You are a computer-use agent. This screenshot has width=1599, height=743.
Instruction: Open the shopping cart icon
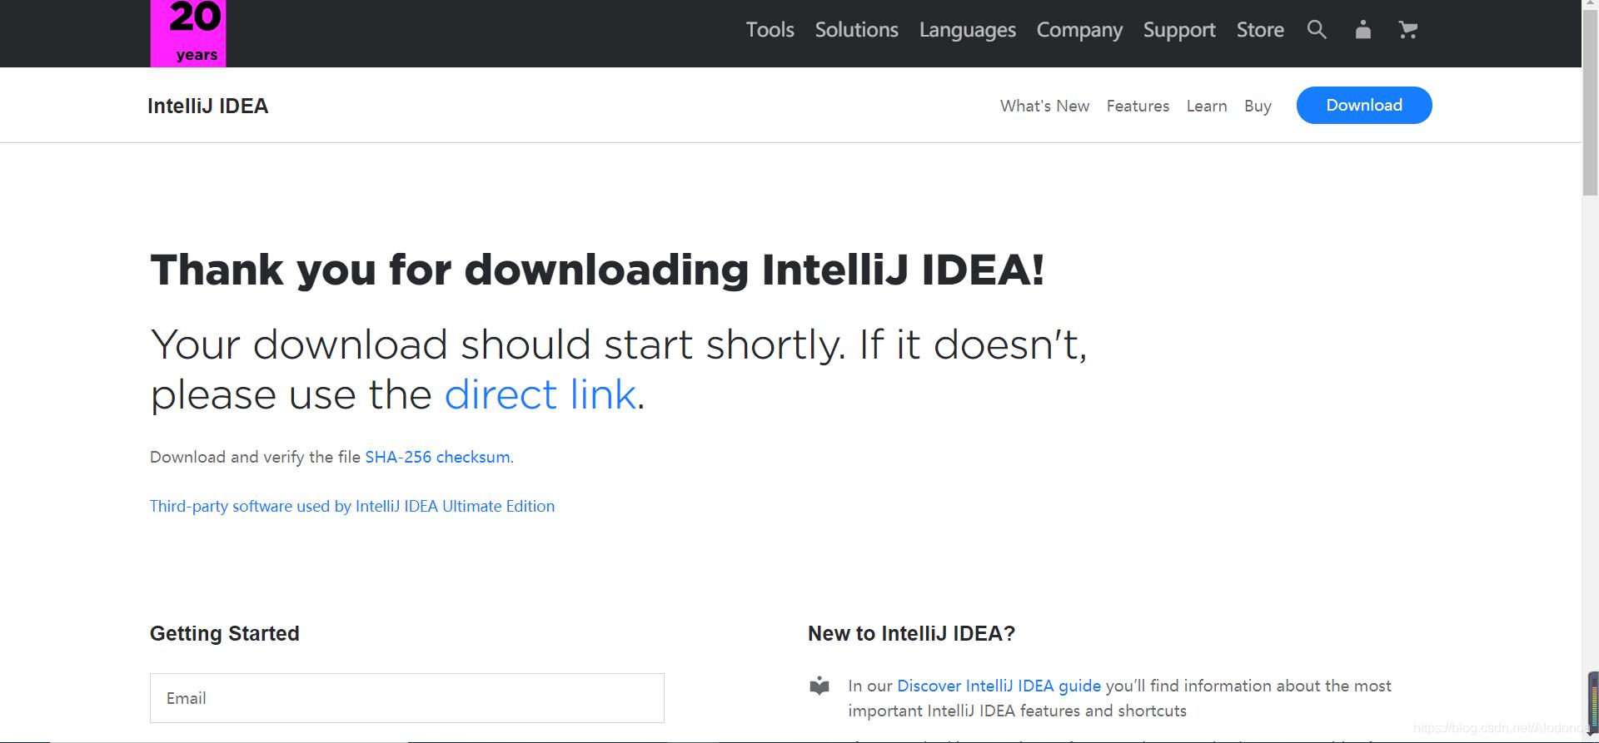click(1407, 30)
